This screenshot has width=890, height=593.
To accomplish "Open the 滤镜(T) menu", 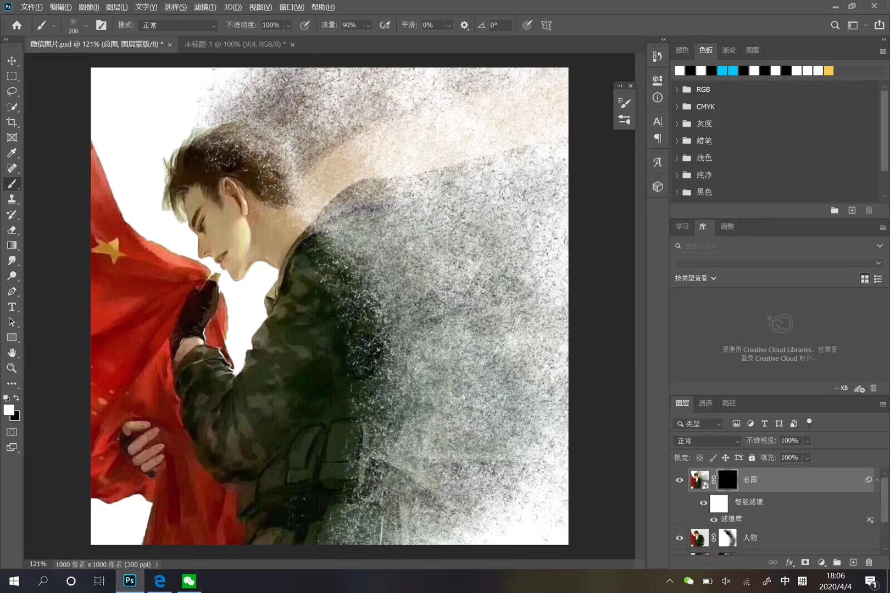I will (205, 7).
